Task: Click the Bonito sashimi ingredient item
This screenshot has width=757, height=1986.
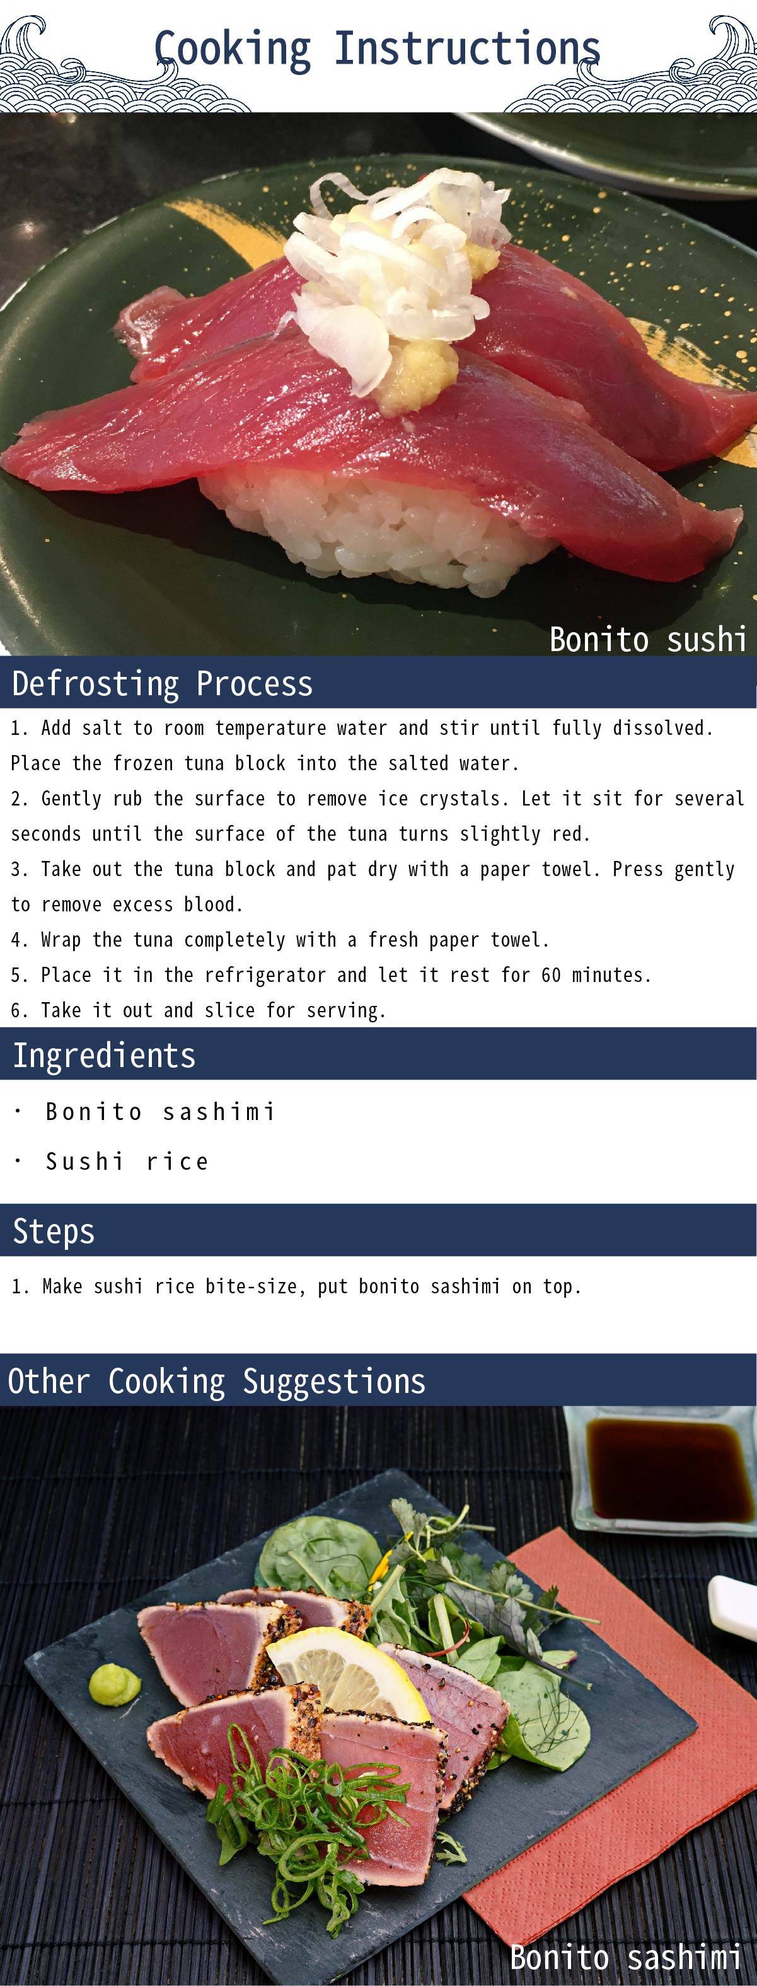Action: pos(144,1112)
